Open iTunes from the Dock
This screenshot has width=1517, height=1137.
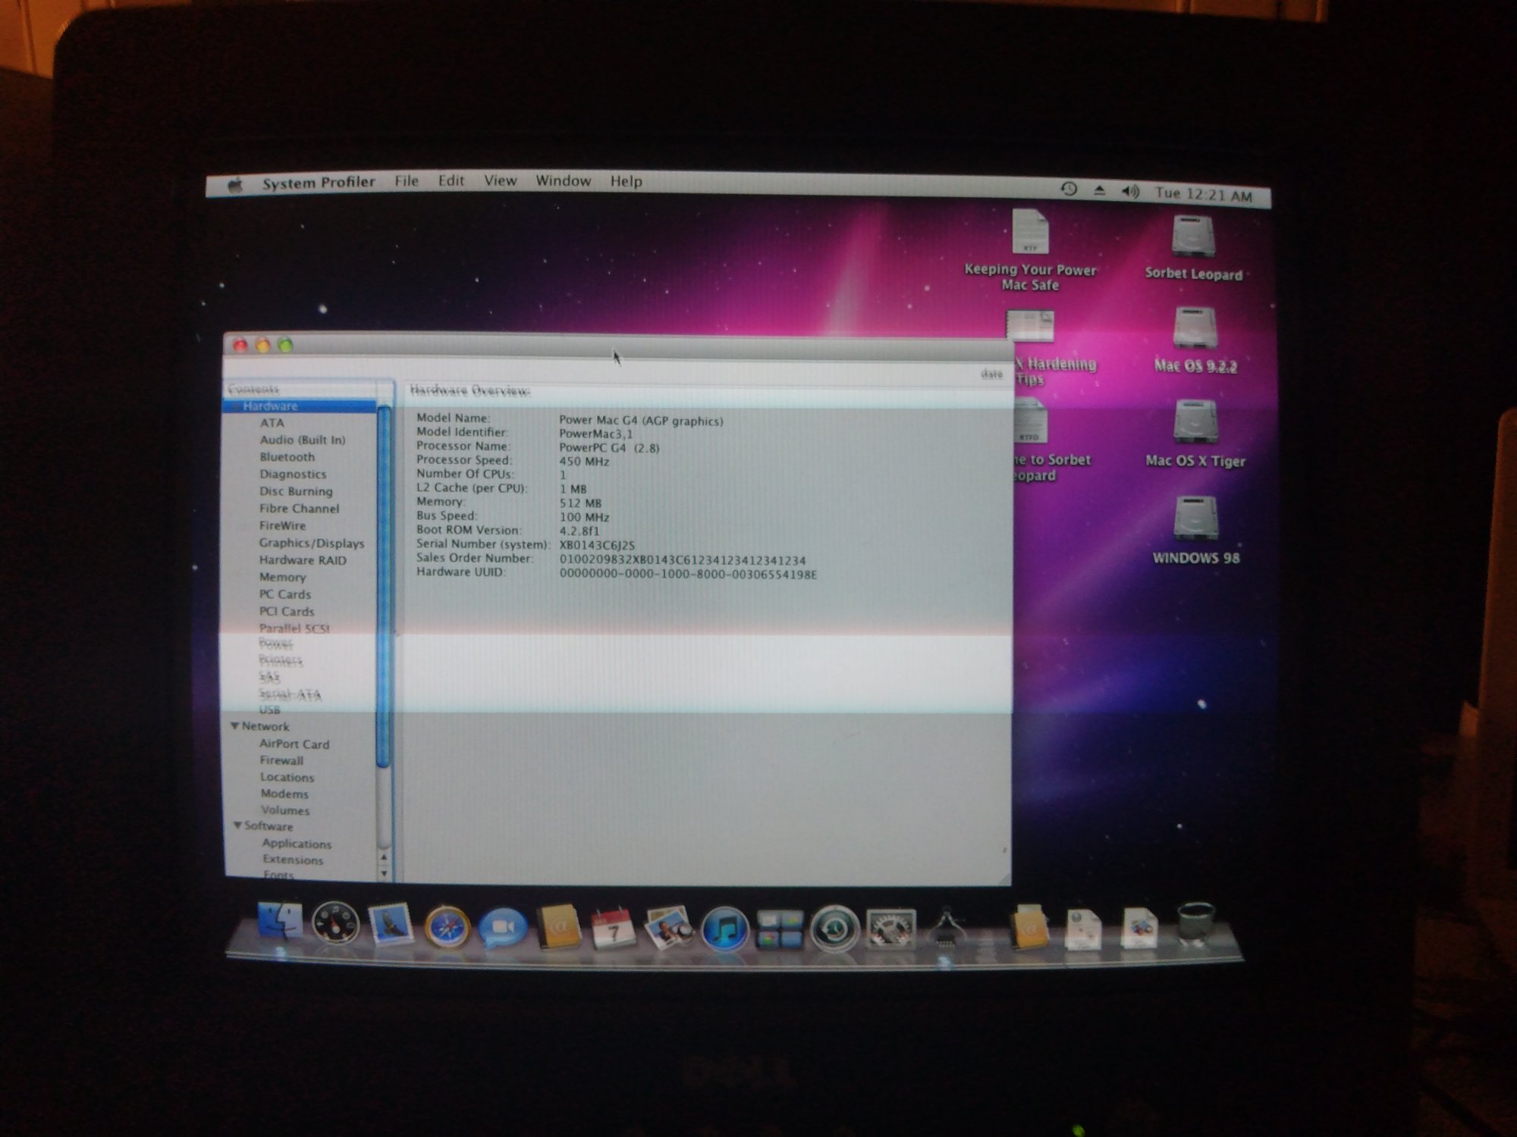(724, 929)
